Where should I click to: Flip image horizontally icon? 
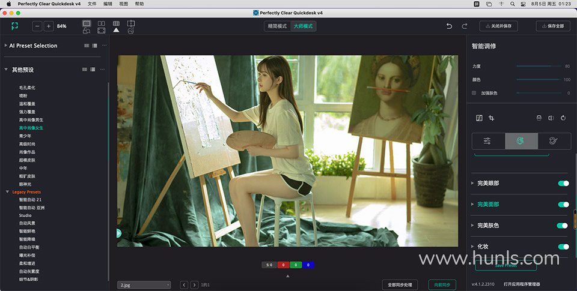pos(551,118)
